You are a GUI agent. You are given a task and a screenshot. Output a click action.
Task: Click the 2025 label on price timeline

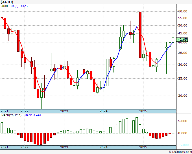(x=143, y=111)
